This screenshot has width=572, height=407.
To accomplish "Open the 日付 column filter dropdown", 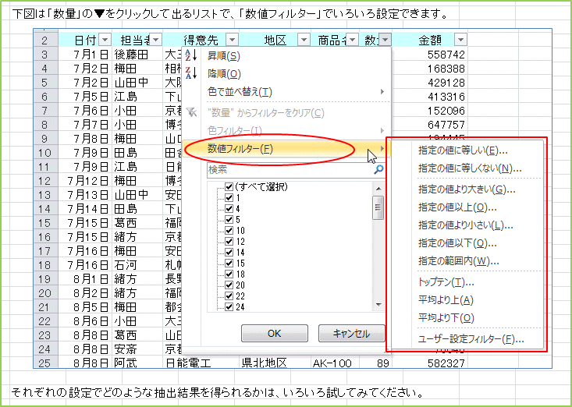I will [105, 40].
